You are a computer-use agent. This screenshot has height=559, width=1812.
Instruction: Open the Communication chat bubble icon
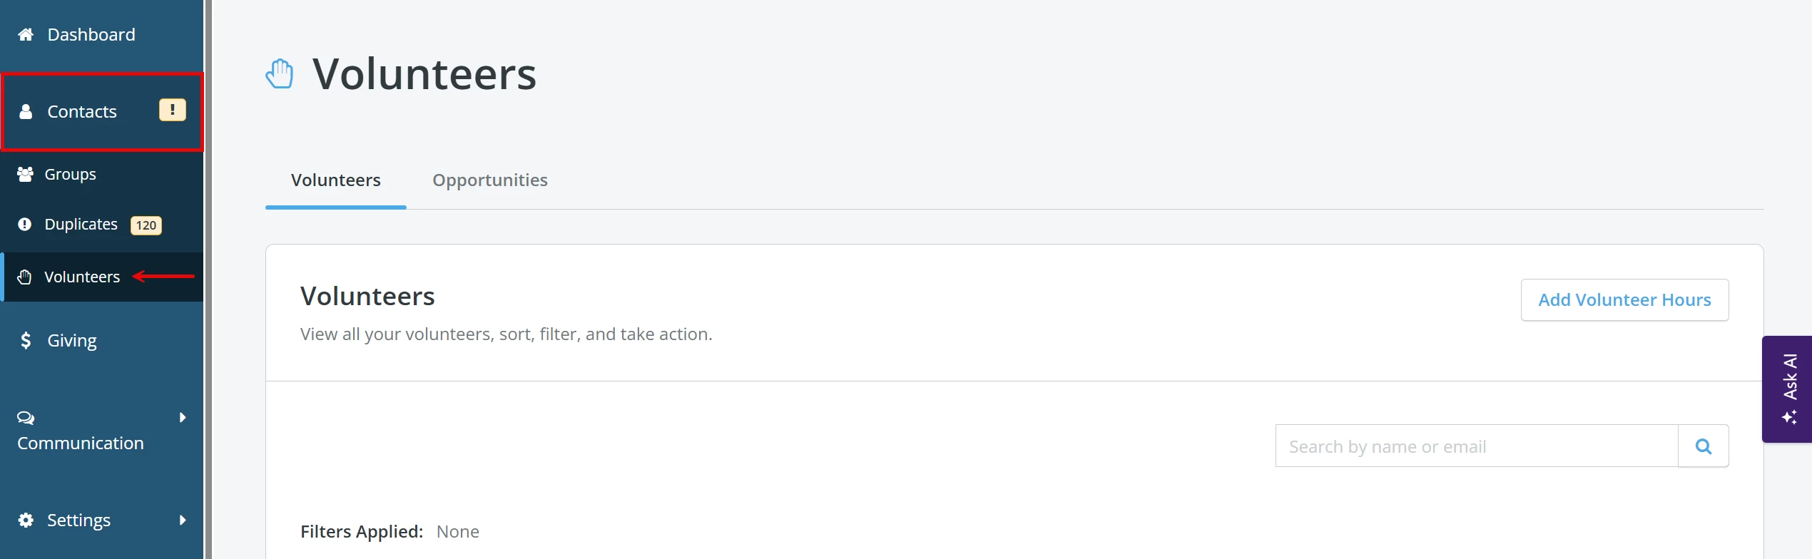click(25, 418)
